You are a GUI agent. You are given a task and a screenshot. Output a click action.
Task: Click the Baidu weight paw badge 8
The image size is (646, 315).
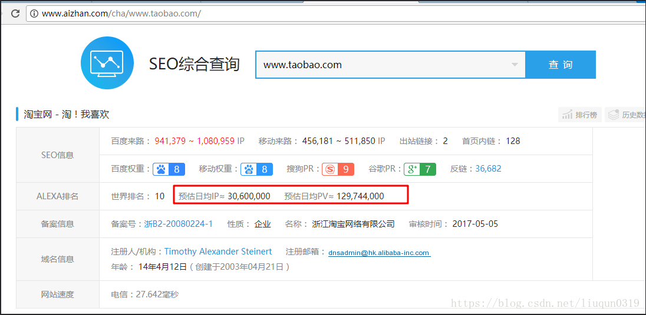coord(169,169)
